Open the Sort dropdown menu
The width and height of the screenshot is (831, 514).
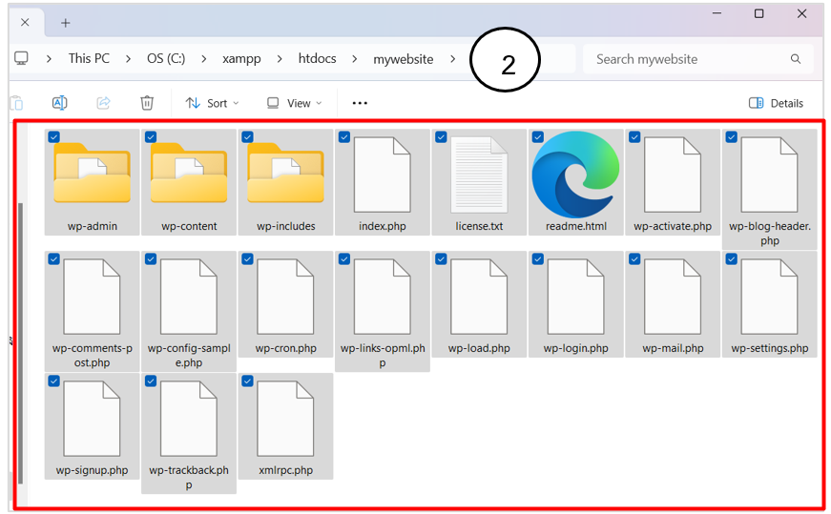(212, 103)
